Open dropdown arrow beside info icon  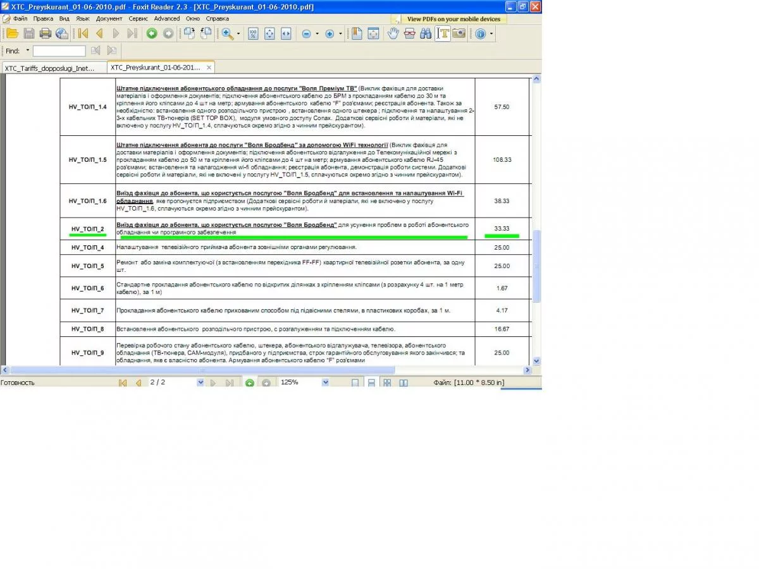tap(491, 34)
